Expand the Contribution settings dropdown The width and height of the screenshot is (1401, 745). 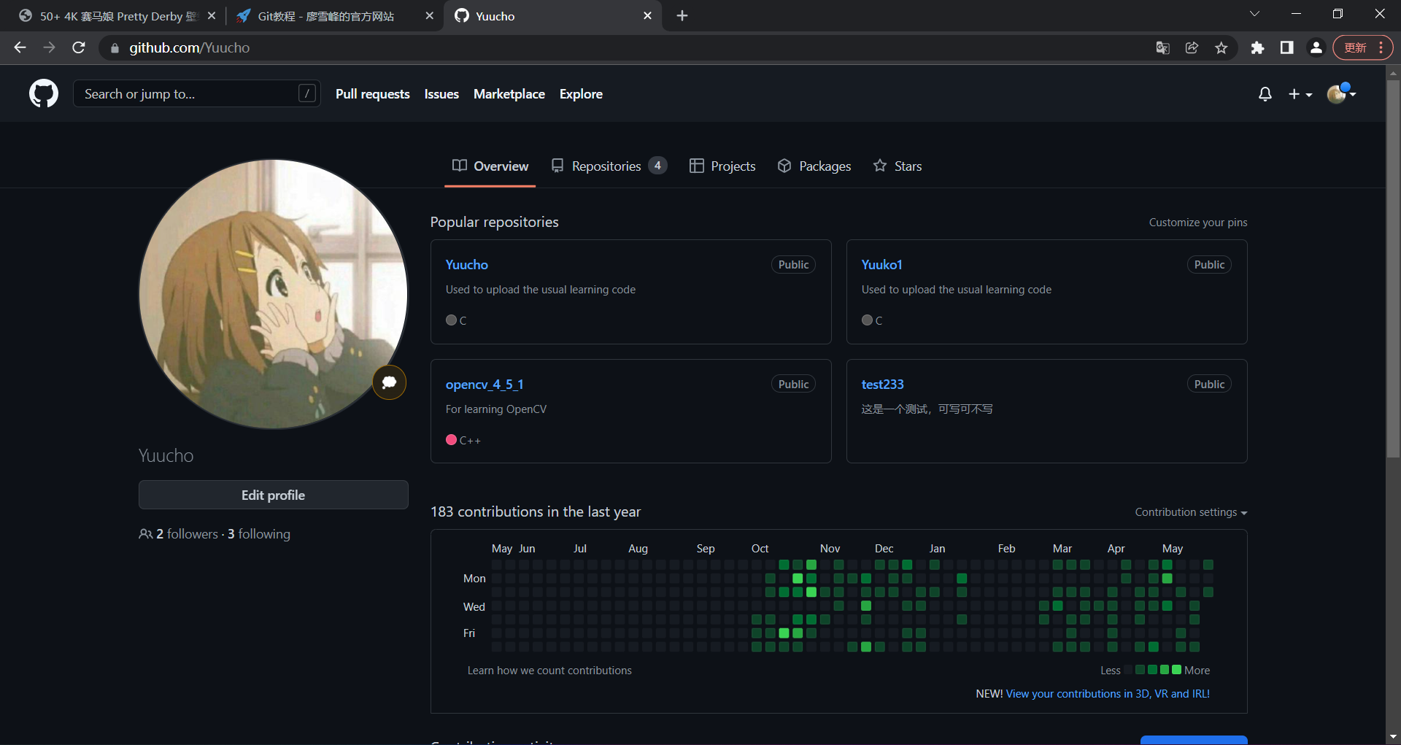click(1191, 512)
